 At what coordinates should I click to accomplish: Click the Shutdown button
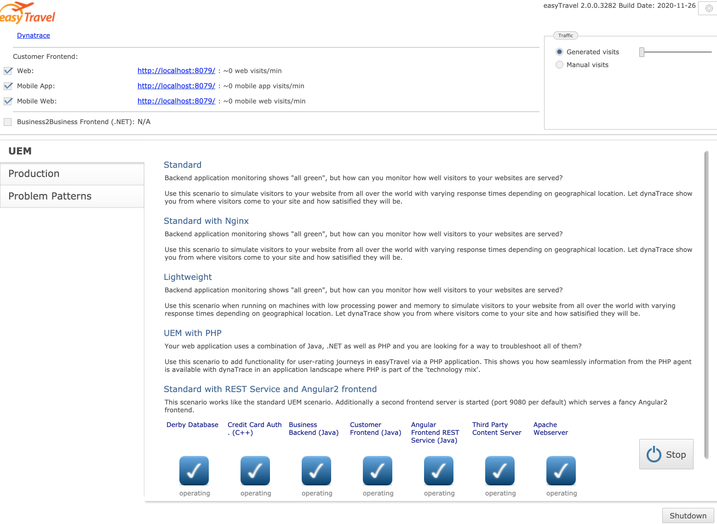click(688, 516)
